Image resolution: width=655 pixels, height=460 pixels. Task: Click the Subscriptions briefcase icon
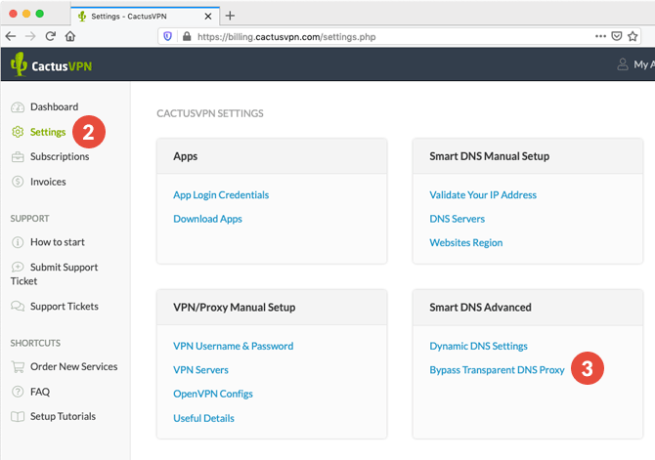tap(18, 157)
